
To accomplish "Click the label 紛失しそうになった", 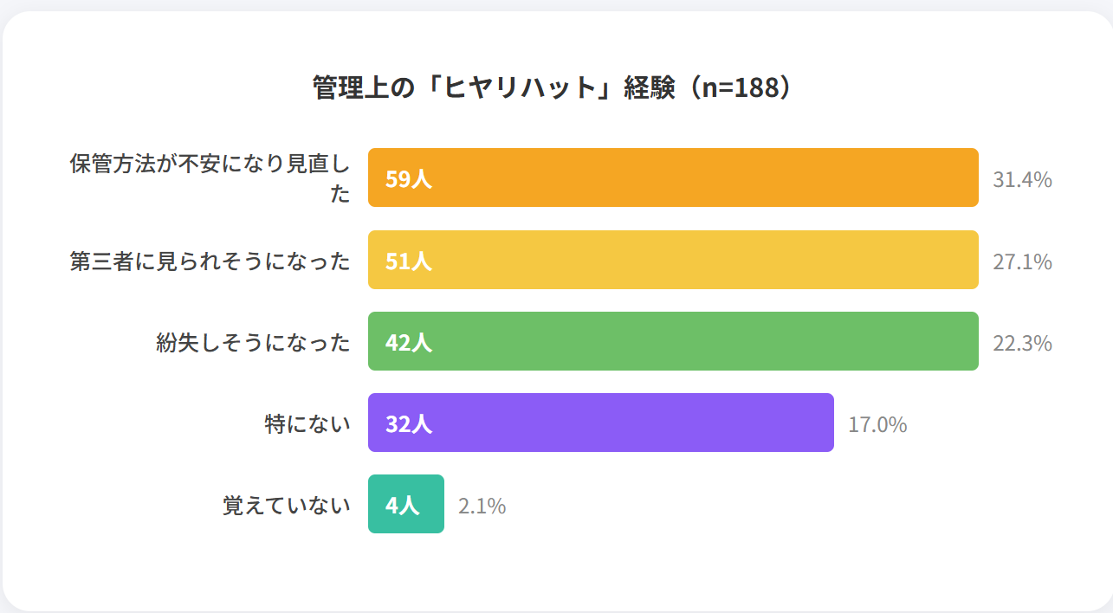I will (x=254, y=343).
